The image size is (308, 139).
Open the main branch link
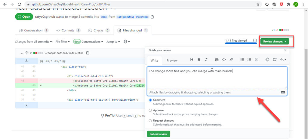[x=104, y=17]
